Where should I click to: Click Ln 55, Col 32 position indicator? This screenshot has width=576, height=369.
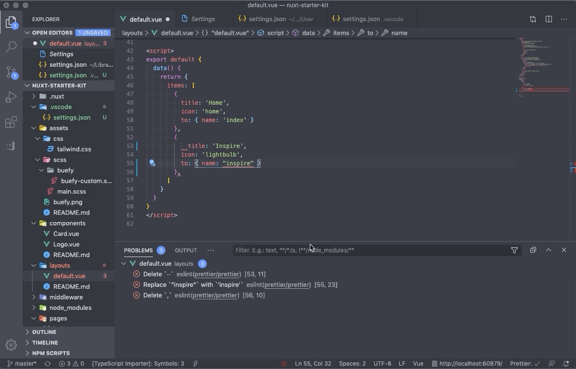(313, 364)
